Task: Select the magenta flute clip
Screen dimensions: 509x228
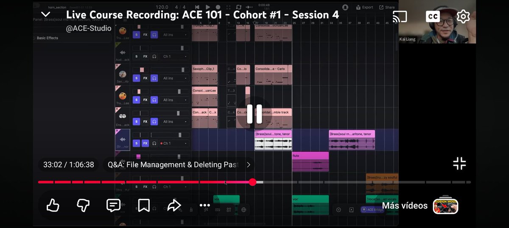Action: [x=310, y=161]
